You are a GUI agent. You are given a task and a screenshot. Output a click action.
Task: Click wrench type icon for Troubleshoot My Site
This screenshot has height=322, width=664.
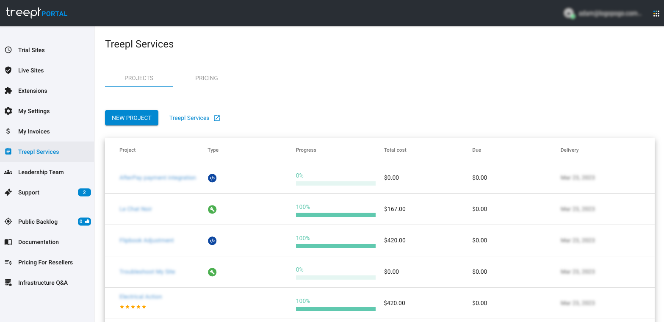[x=212, y=272]
